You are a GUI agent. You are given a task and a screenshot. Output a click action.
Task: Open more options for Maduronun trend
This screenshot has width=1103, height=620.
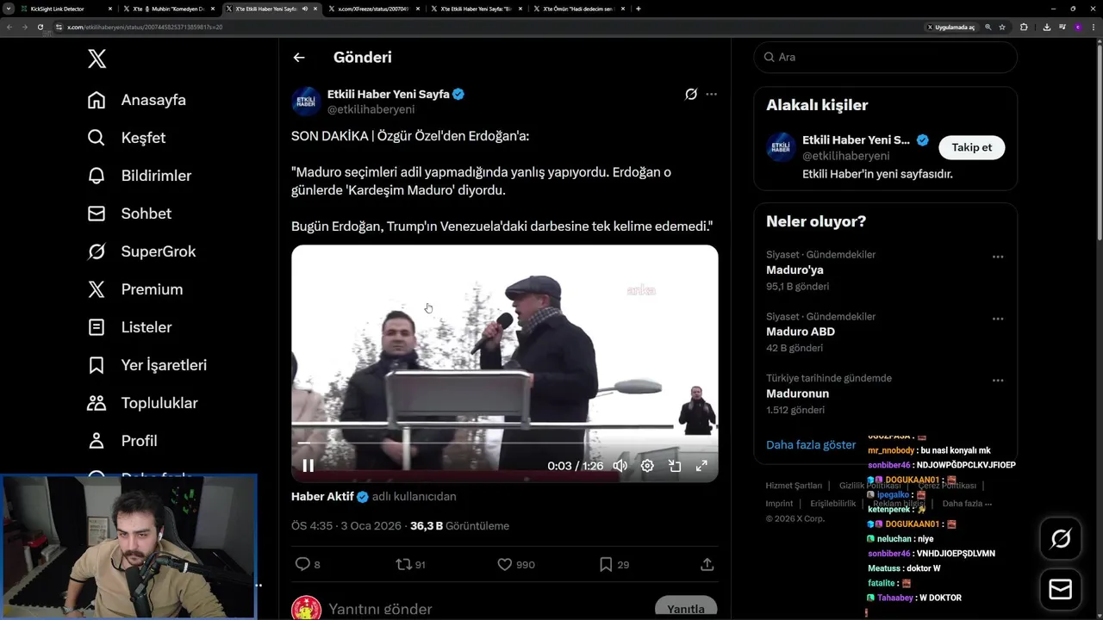pos(998,381)
